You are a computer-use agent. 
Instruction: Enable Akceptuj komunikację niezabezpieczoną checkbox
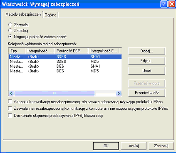[10, 101]
